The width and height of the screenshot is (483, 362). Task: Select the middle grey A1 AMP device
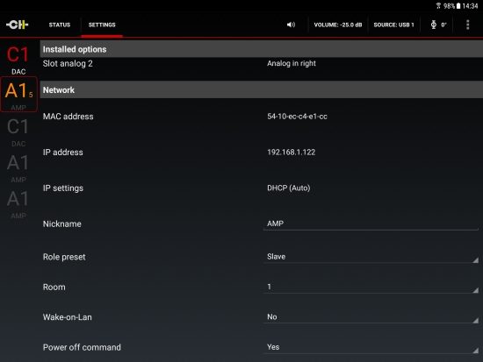[18, 167]
